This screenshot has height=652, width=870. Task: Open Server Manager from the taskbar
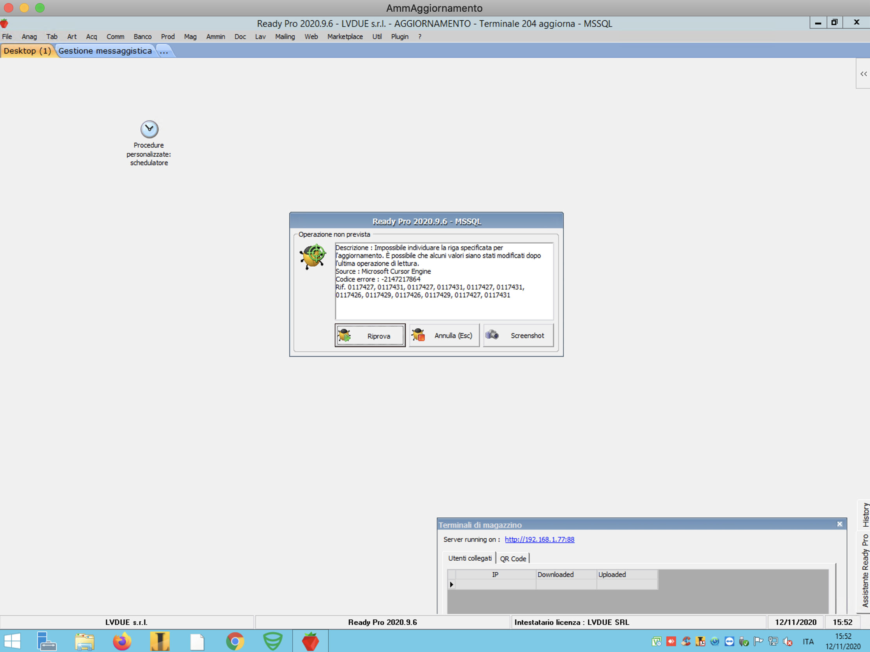coord(47,641)
